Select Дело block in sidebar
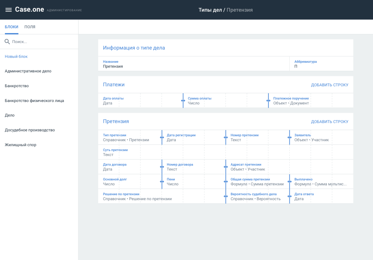The width and height of the screenshot is (373, 260). (39, 115)
